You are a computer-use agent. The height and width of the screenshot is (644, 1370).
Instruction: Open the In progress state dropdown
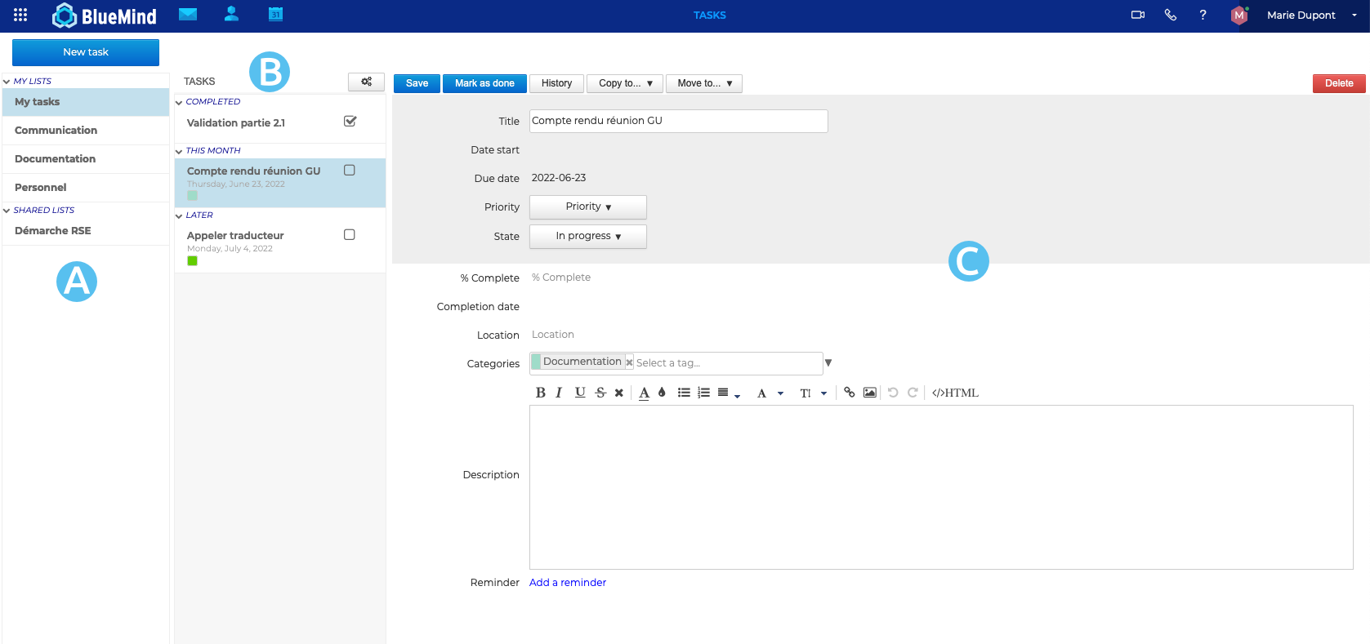587,237
